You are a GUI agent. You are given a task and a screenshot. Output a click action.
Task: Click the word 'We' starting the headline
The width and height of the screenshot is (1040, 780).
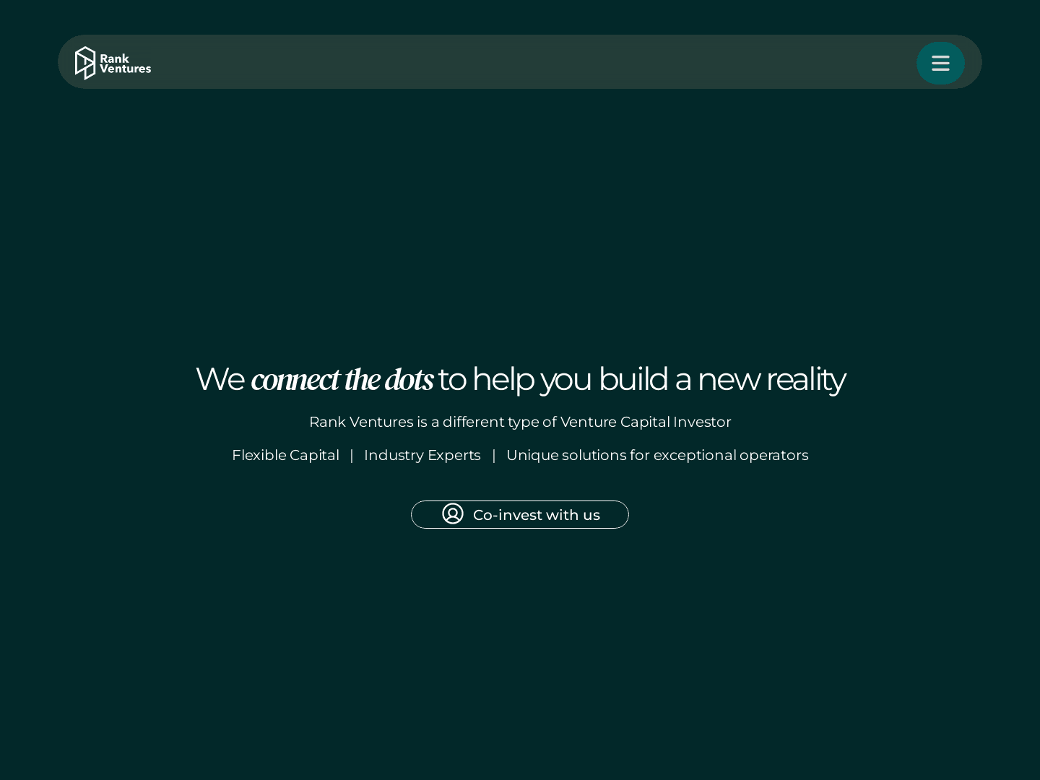point(220,379)
